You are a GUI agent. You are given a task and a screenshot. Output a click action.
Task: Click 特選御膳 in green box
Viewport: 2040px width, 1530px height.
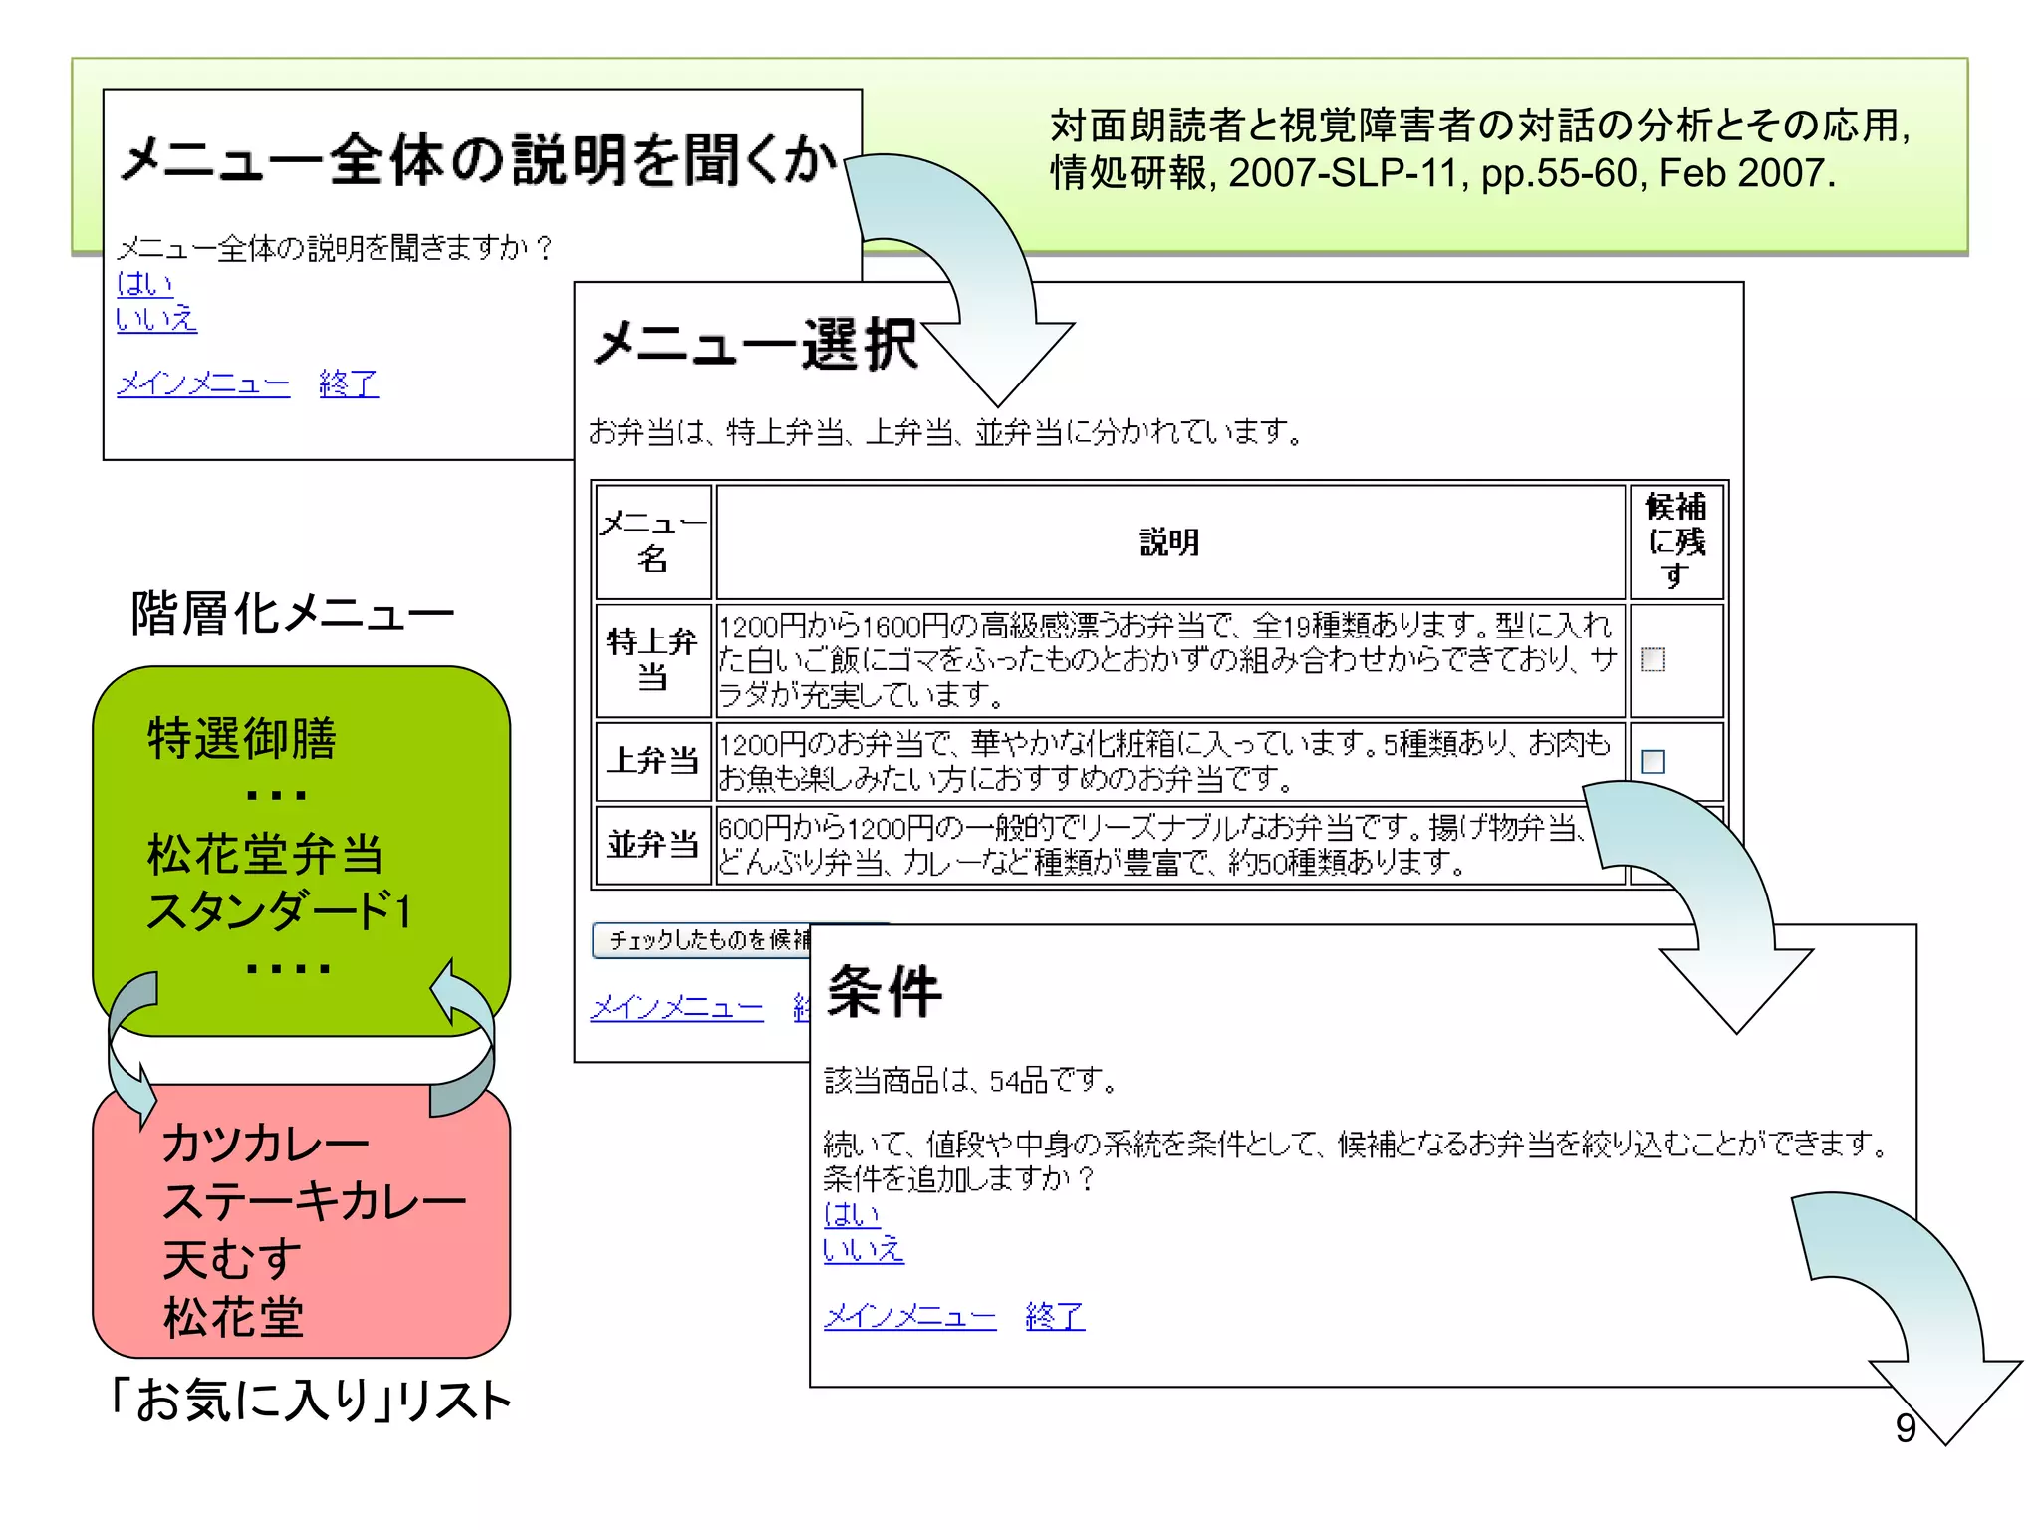click(x=242, y=739)
